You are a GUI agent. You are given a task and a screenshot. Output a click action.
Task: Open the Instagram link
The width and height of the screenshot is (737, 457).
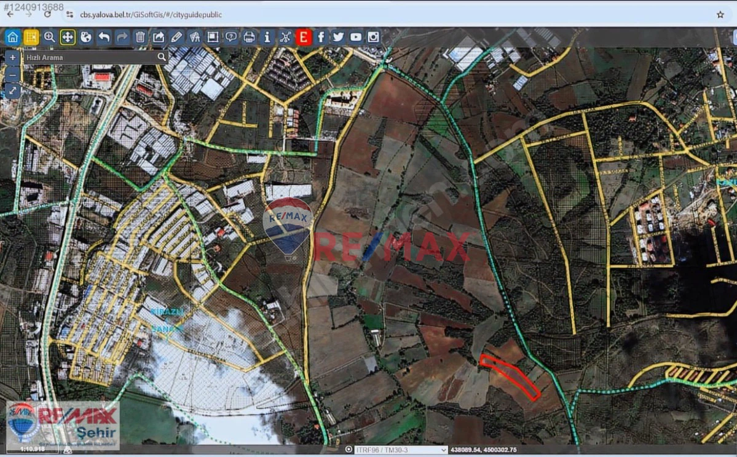(x=373, y=37)
